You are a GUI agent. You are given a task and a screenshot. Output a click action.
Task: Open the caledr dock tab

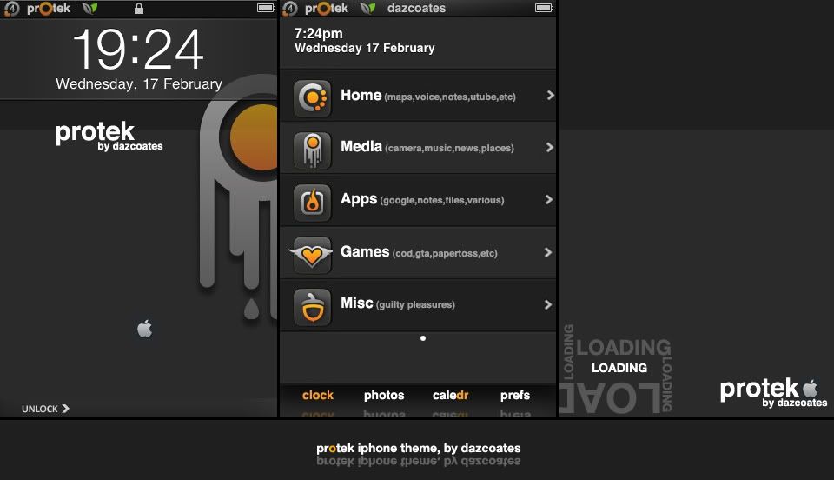tap(451, 396)
